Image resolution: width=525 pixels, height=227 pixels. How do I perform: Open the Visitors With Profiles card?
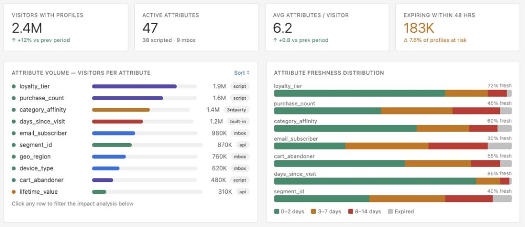[66, 28]
